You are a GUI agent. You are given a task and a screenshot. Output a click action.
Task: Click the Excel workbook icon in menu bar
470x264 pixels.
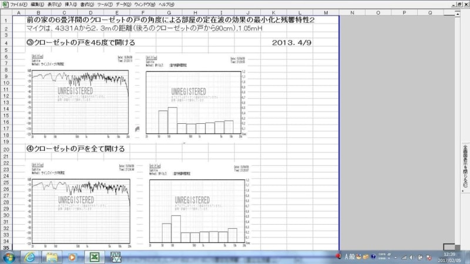click(x=5, y=4)
